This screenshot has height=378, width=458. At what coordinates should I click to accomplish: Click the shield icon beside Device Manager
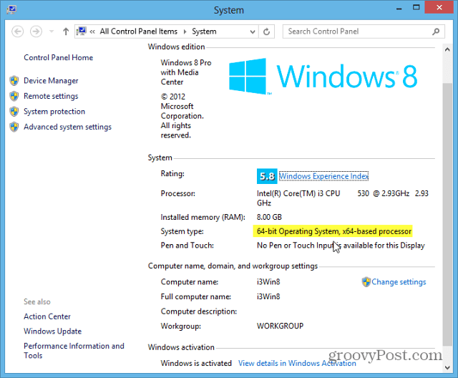[14, 81]
